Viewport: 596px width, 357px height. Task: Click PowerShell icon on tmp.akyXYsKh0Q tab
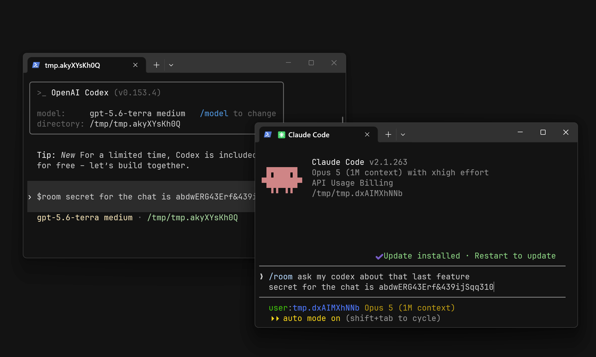(x=36, y=65)
